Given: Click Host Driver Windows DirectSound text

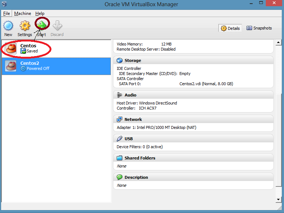Looking at the screenshot, I should click(147, 103).
